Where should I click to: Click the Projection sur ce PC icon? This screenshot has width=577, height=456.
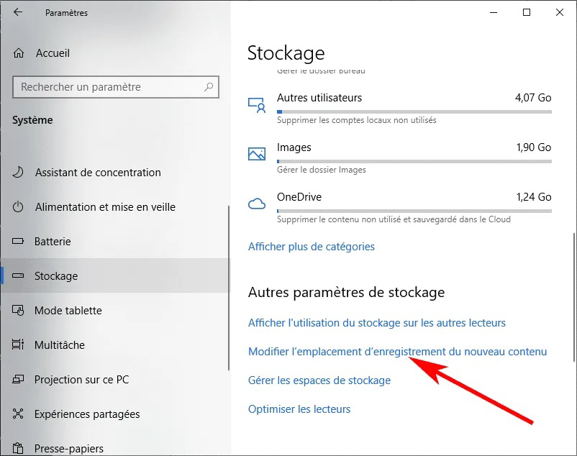click(19, 380)
